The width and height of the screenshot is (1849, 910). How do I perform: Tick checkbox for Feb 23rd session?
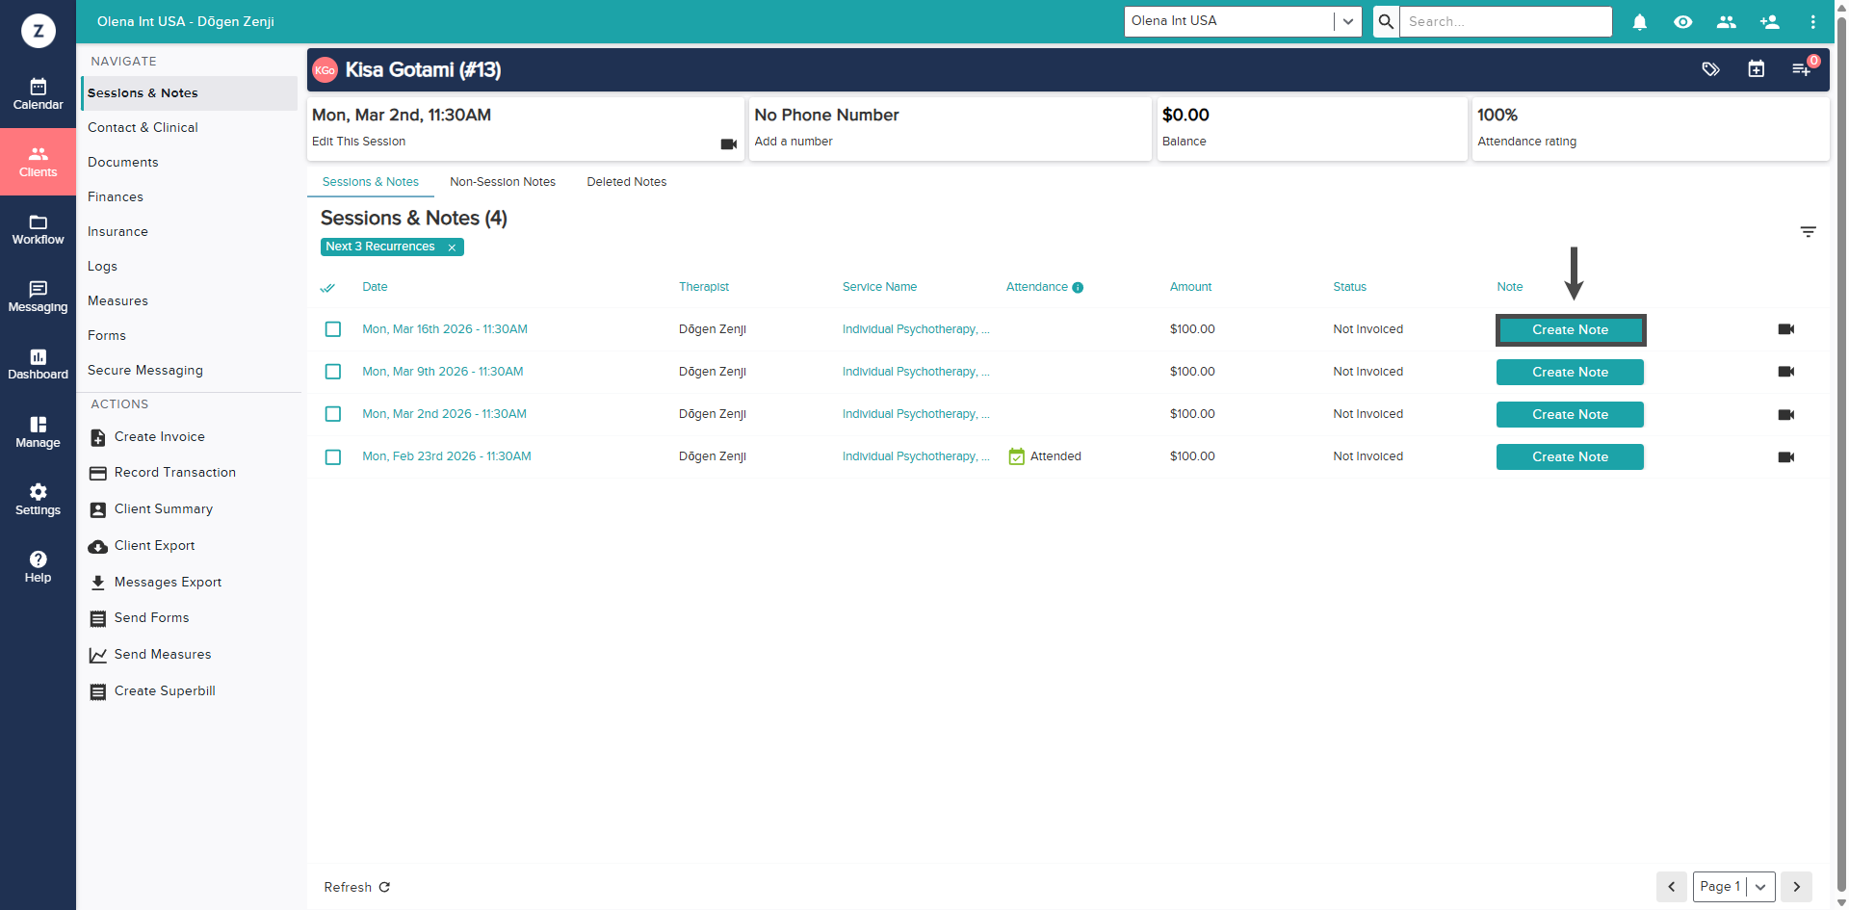pos(333,457)
